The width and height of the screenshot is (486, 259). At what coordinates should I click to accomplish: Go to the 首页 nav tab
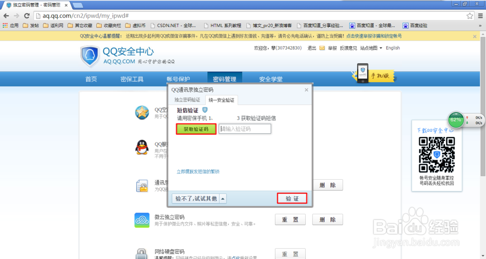[91, 79]
